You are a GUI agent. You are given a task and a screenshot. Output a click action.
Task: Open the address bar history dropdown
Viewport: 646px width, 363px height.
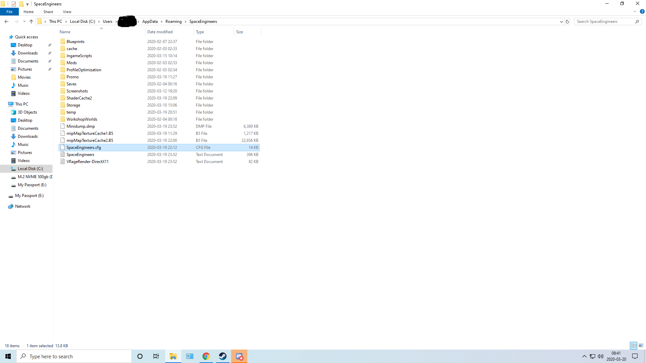tap(561, 22)
